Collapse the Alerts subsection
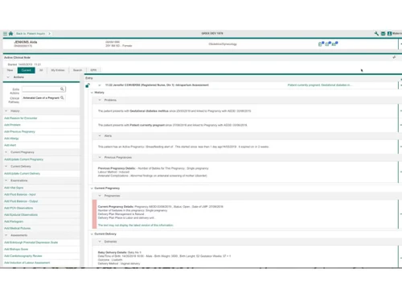This screenshot has height=302, width=402. pyautogui.click(x=100, y=136)
